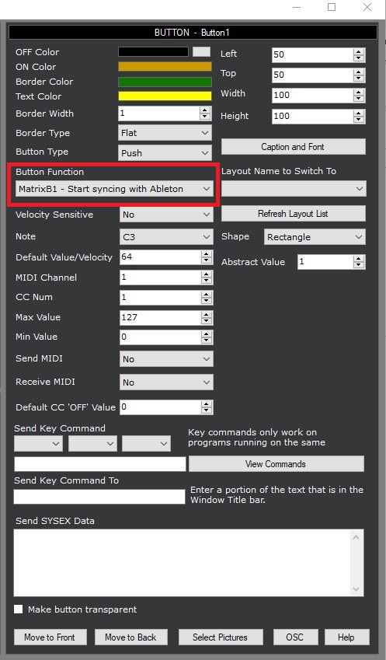Viewport: 386px width, 660px height.
Task: Increase the Left position stepper up arrow
Action: coord(358,51)
